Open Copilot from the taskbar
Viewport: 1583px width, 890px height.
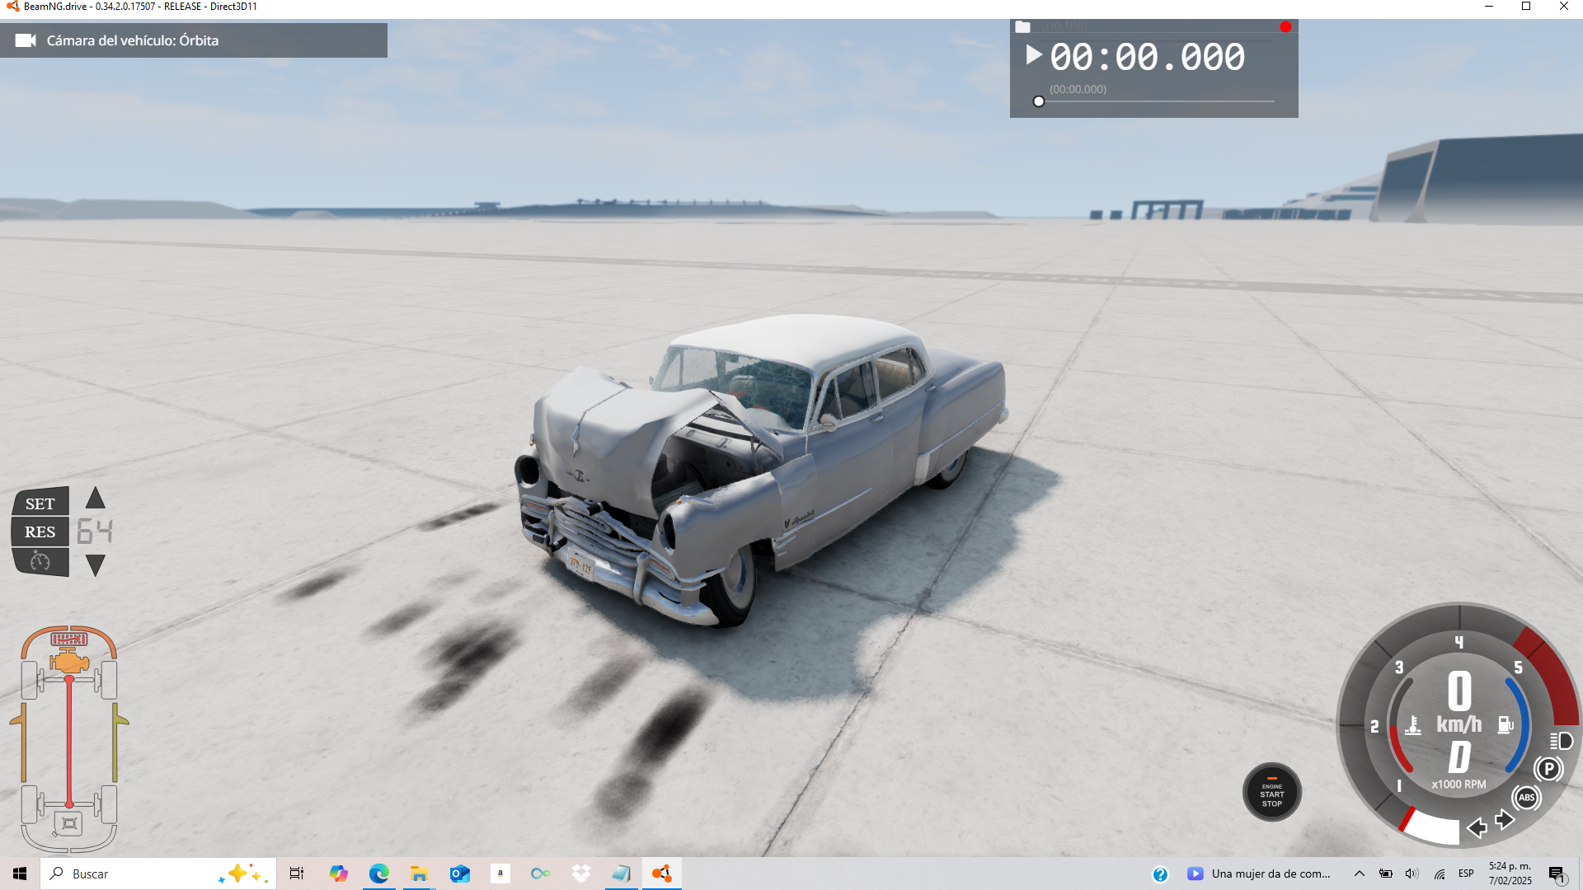(338, 874)
